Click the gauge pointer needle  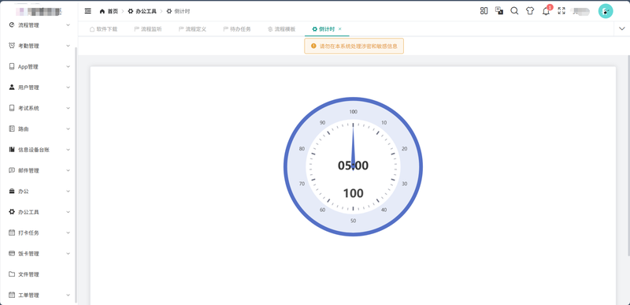coord(353,147)
